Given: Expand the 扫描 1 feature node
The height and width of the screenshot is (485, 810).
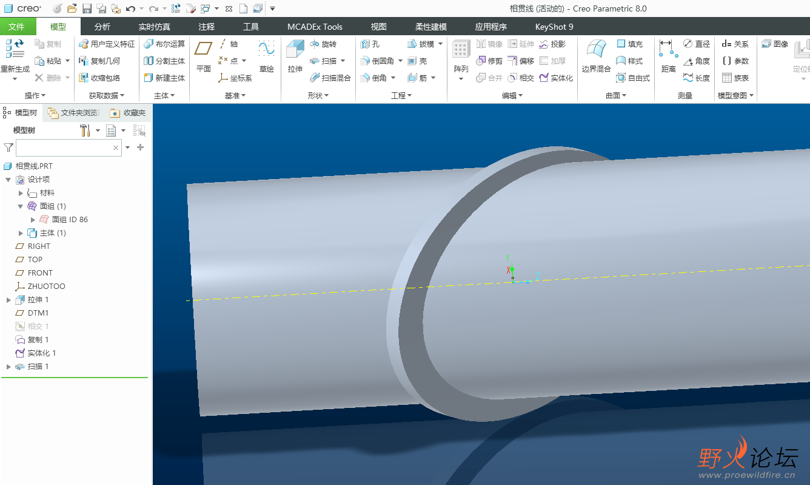Looking at the screenshot, I should click(8, 367).
